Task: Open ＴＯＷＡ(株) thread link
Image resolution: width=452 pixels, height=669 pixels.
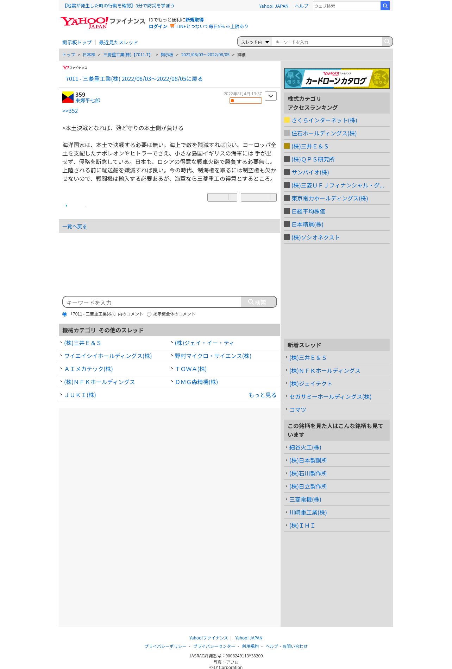Action: [x=191, y=369]
